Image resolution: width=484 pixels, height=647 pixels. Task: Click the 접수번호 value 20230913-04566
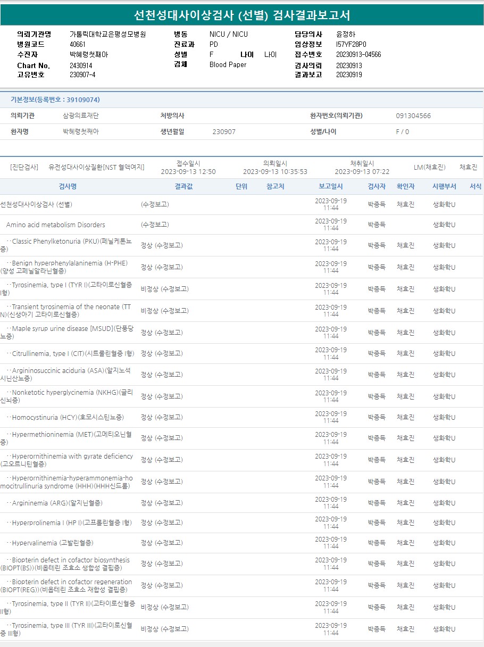coord(358,54)
